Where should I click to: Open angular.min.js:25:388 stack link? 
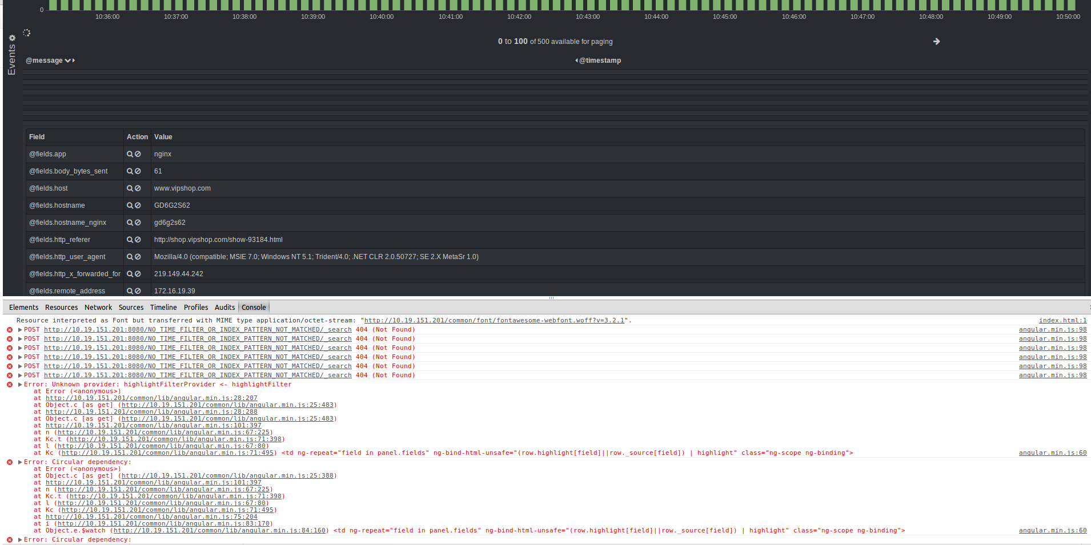pyautogui.click(x=227, y=476)
